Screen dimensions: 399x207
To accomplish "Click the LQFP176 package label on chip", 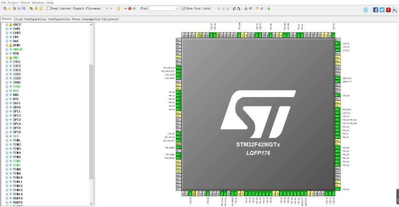I will click(x=258, y=153).
